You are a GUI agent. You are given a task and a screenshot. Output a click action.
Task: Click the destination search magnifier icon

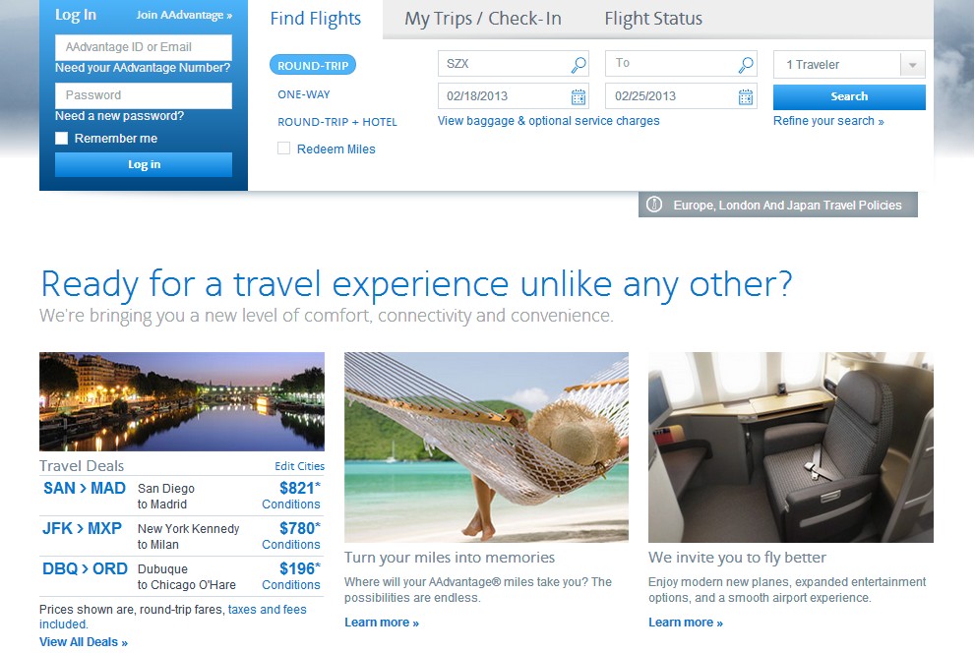pos(746,64)
